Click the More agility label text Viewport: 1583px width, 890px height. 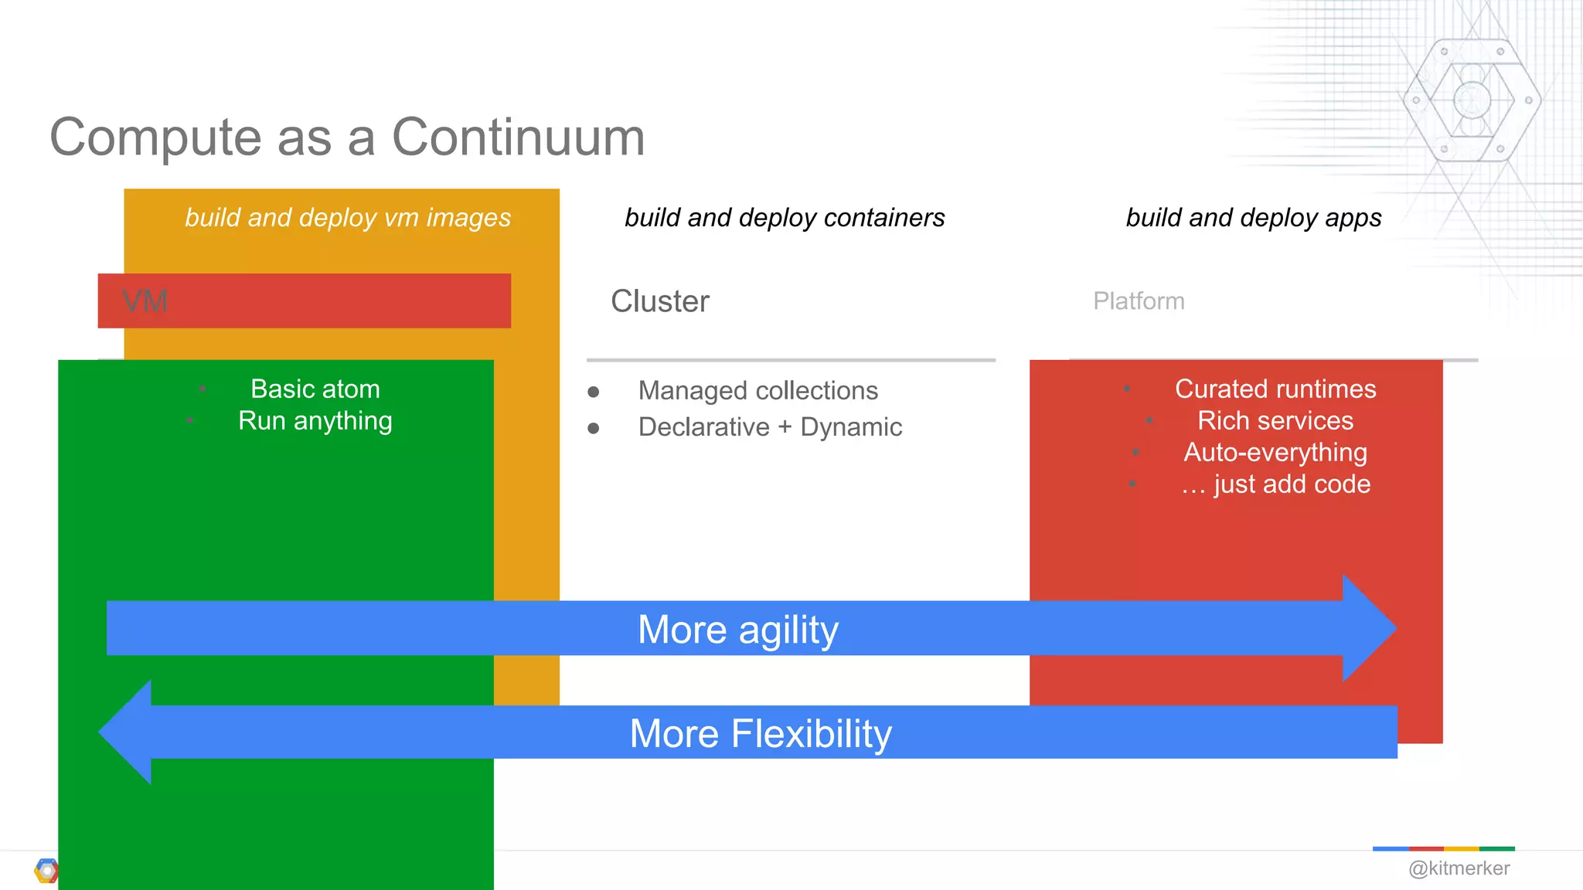coord(737,629)
